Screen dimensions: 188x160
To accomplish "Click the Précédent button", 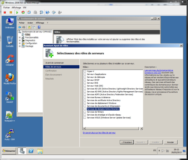I will coord(127,142).
